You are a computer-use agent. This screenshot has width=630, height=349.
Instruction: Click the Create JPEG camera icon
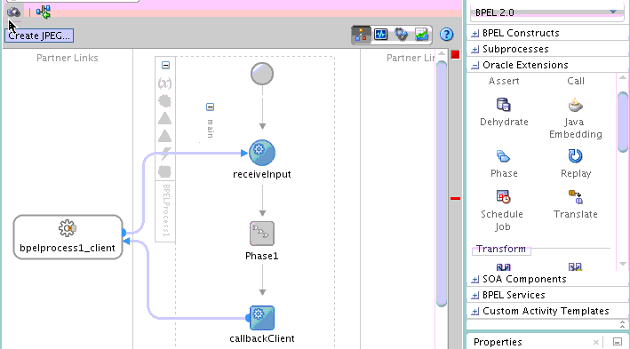point(13,12)
